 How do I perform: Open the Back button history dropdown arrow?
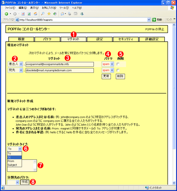[x=10, y=14]
